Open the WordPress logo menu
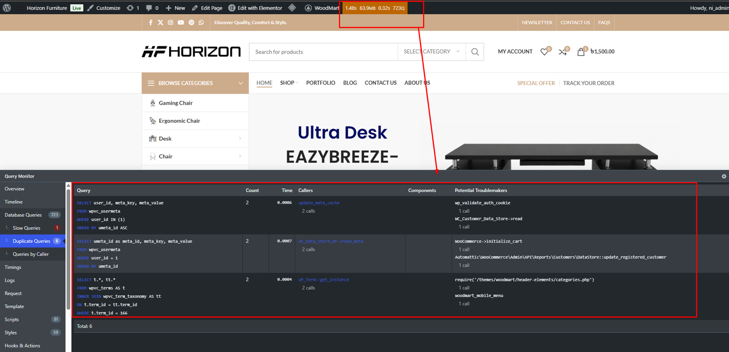Screen dimensions: 729x352 point(7,8)
